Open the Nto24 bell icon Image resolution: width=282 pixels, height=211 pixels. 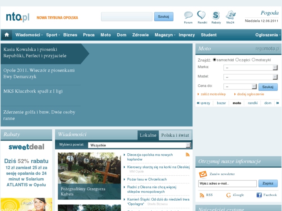pyautogui.click(x=230, y=15)
